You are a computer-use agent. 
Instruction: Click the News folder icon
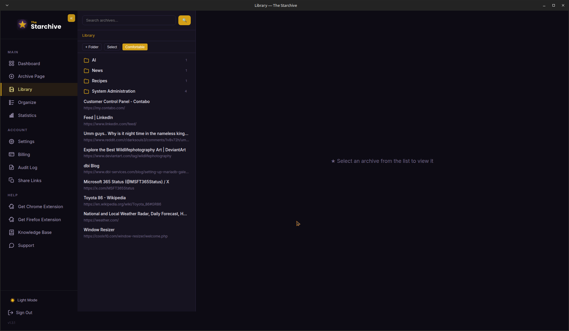tap(86, 71)
